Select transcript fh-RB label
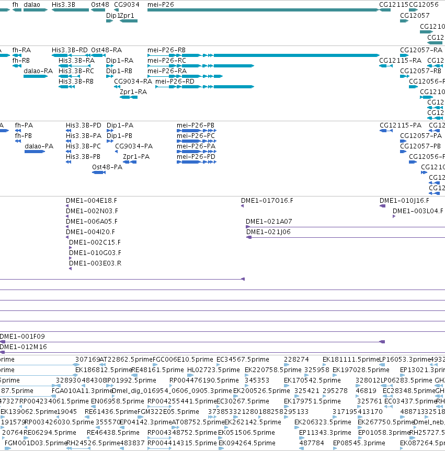This screenshot has width=445, height=451. click(21, 61)
